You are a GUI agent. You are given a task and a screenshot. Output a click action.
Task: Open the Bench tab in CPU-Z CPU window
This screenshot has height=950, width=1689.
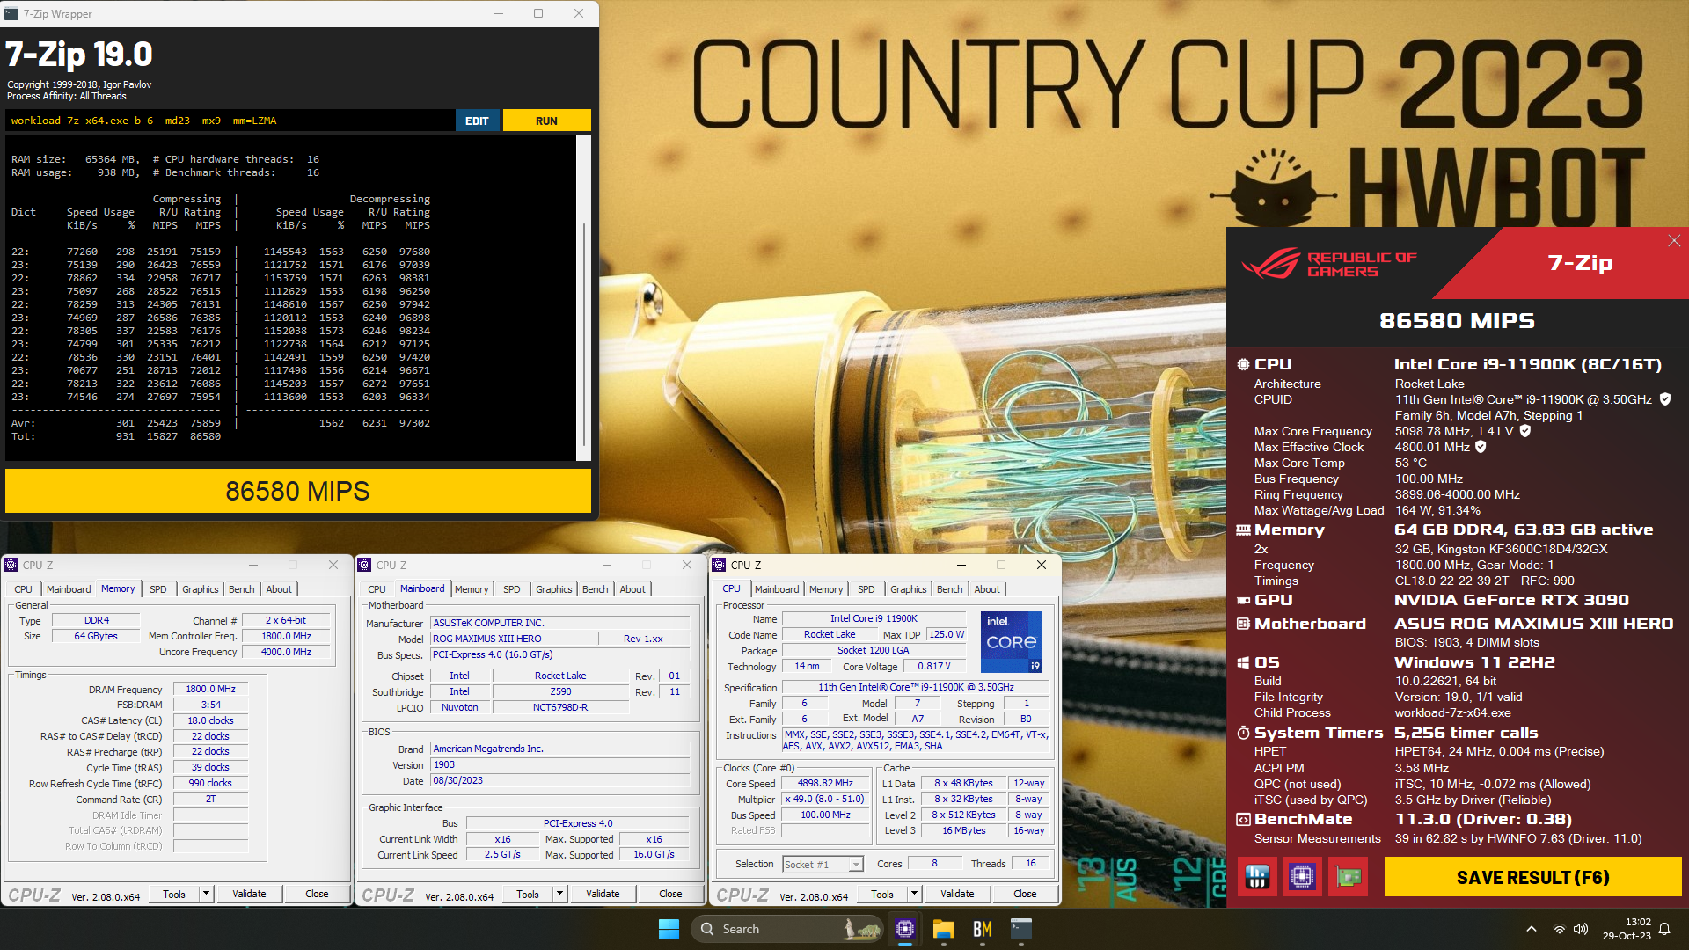[949, 589]
